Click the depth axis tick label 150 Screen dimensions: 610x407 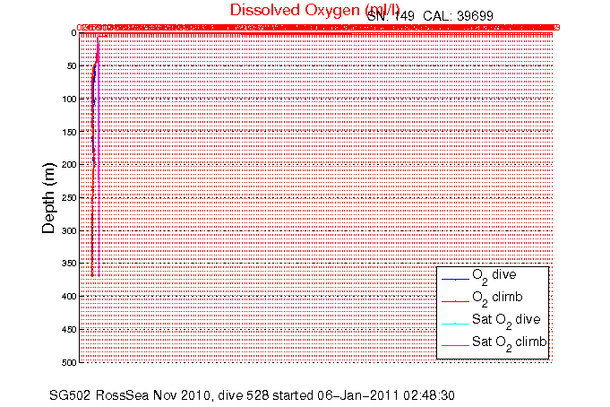tap(70, 132)
